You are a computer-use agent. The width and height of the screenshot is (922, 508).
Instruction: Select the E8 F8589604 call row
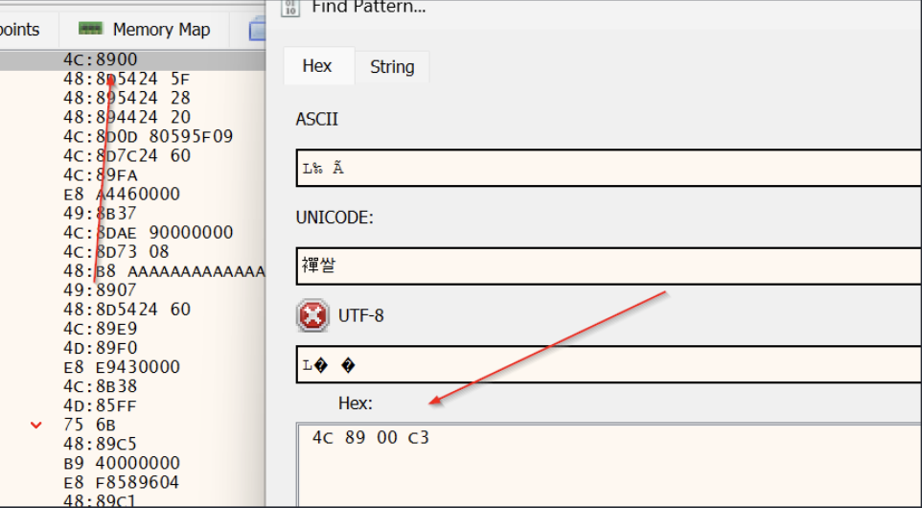point(121,482)
